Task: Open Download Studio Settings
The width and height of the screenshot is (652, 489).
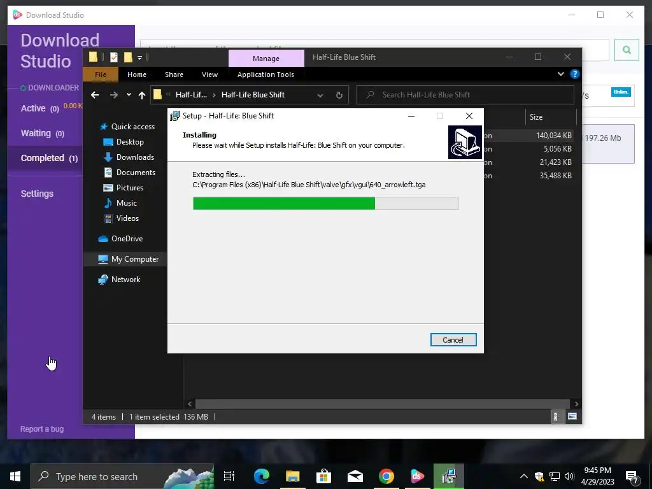Action: [x=37, y=194]
